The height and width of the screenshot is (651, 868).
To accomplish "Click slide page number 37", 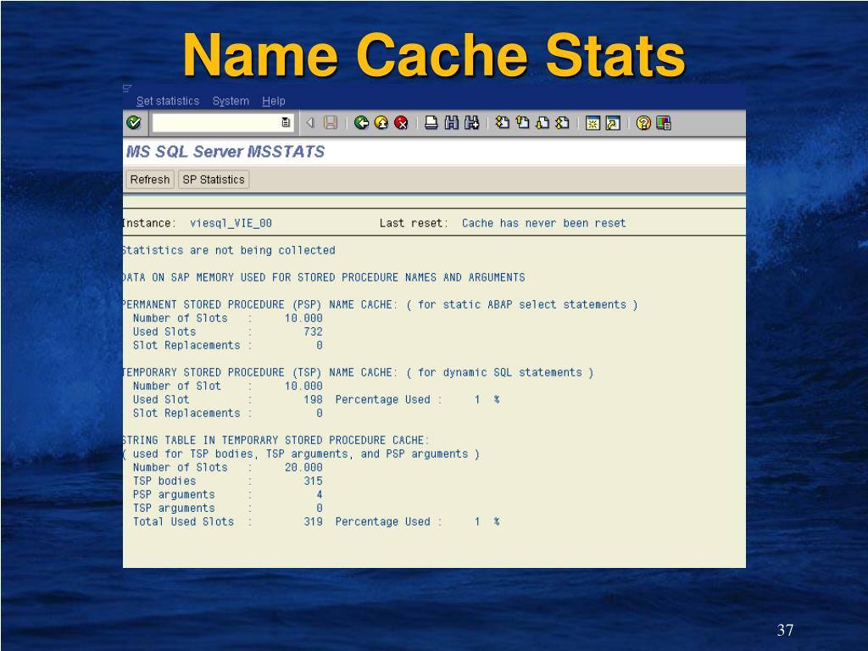I will 785,630.
